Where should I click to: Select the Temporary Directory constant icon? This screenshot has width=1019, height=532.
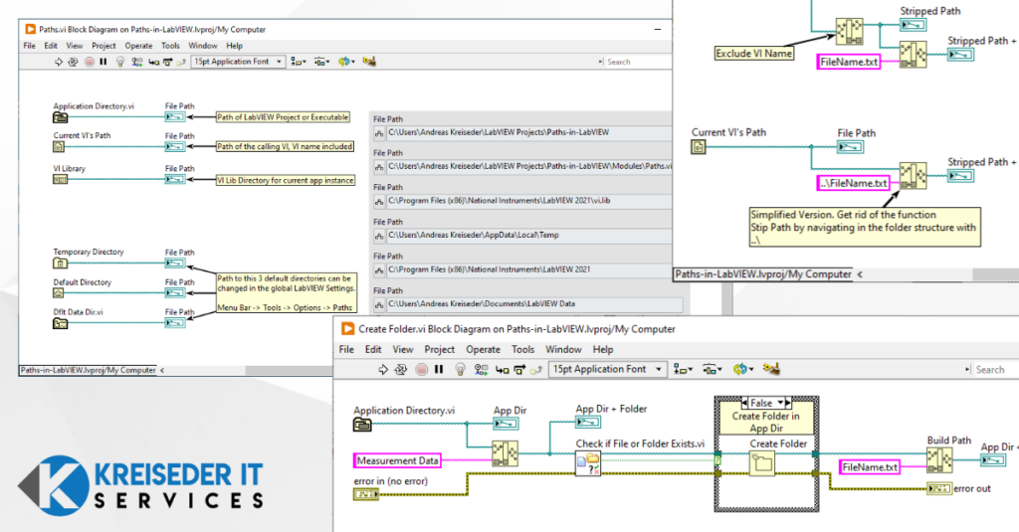coord(60,264)
